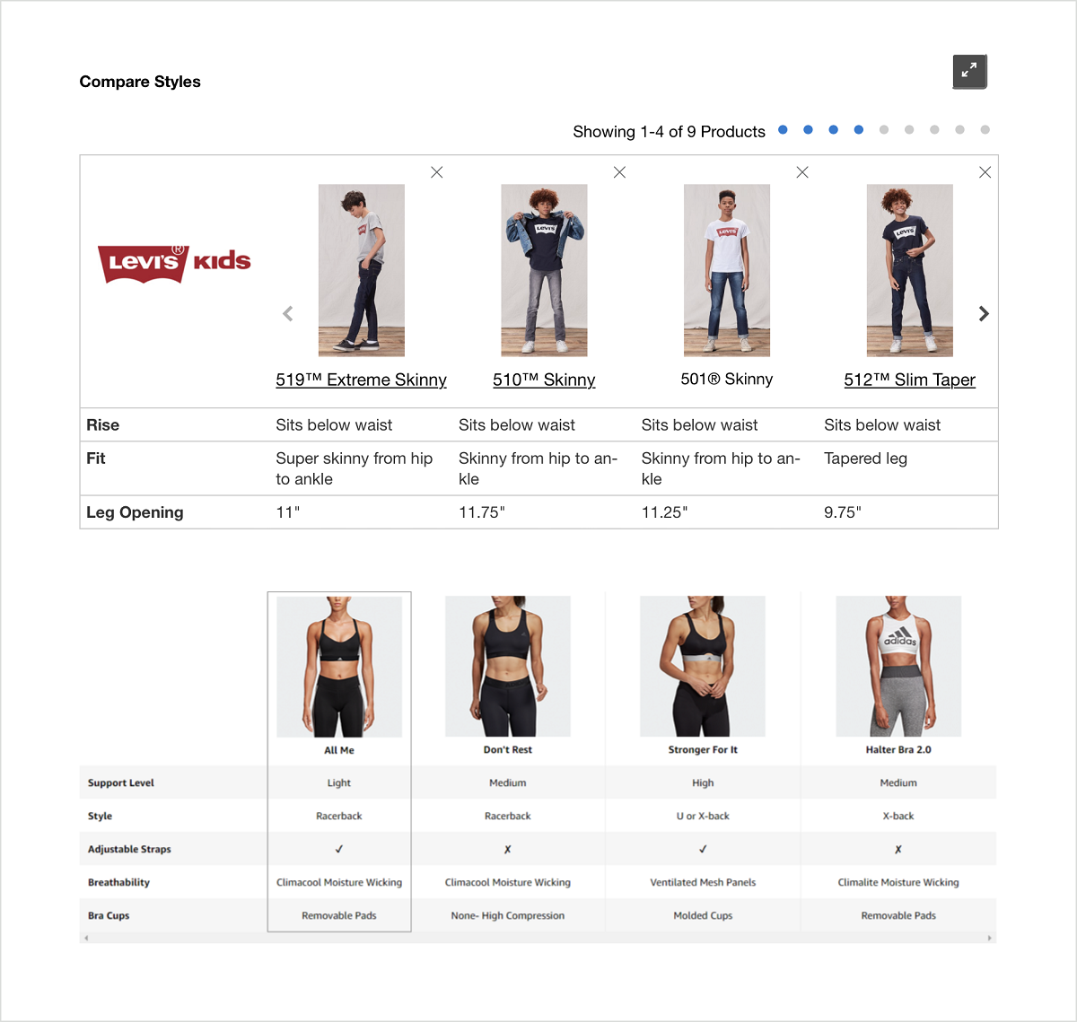Image resolution: width=1077 pixels, height=1022 pixels.
Task: Open the 519™ Extreme Skinny link
Action: pos(361,380)
